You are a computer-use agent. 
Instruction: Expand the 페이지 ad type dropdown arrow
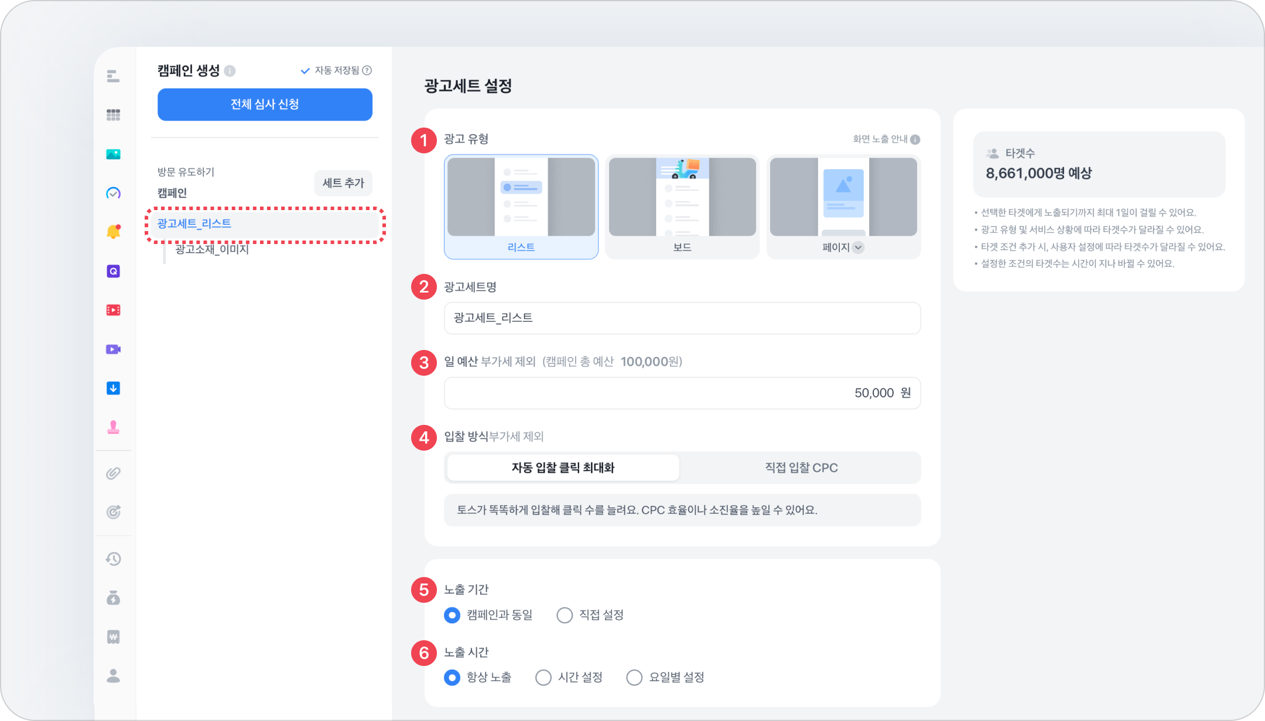coord(858,247)
